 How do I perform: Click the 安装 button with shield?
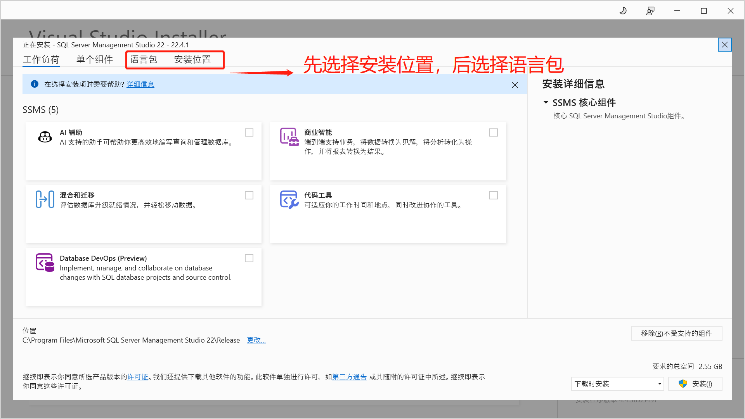[695, 384]
